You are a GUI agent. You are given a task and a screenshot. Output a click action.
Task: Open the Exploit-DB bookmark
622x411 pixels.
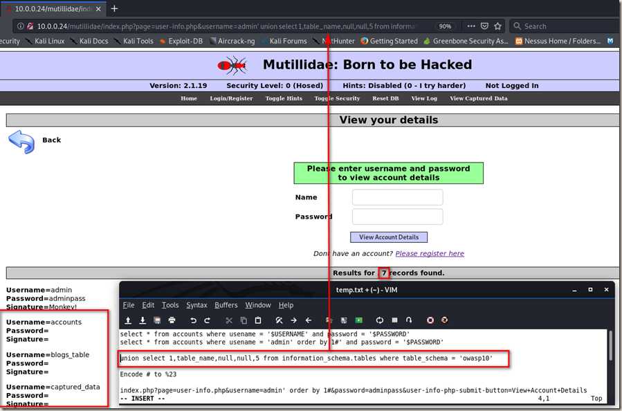pos(181,41)
